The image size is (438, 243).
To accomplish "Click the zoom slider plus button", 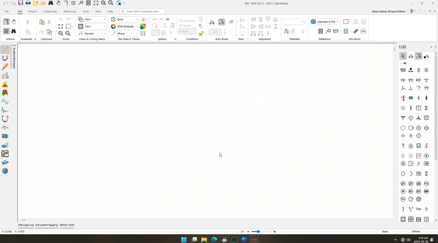I will (x=275, y=232).
